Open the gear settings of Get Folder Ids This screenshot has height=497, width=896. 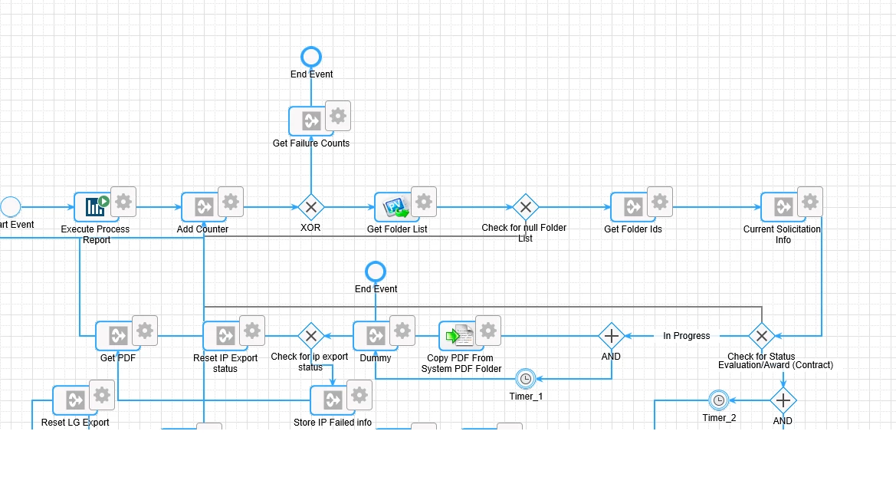[660, 202]
